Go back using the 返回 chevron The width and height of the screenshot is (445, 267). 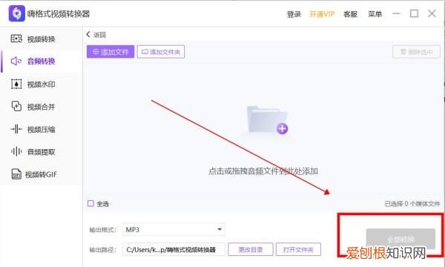coord(88,34)
